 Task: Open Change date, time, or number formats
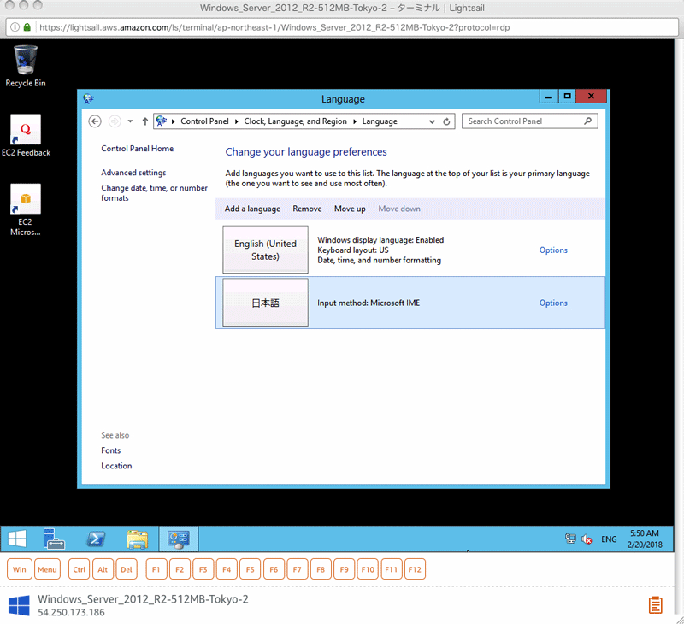click(x=154, y=192)
